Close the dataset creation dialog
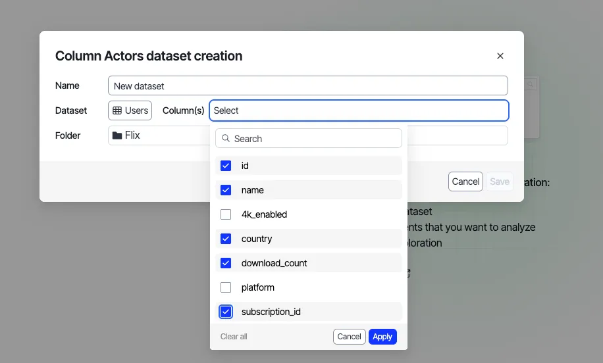 500,56
